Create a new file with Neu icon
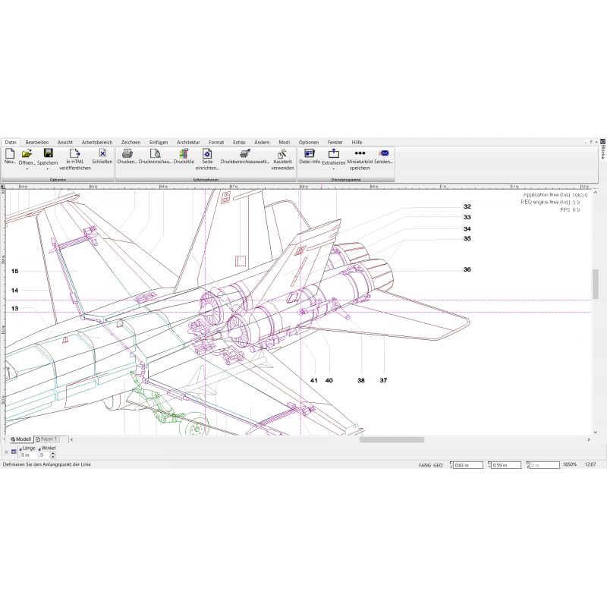The height and width of the screenshot is (607, 607). [10, 153]
